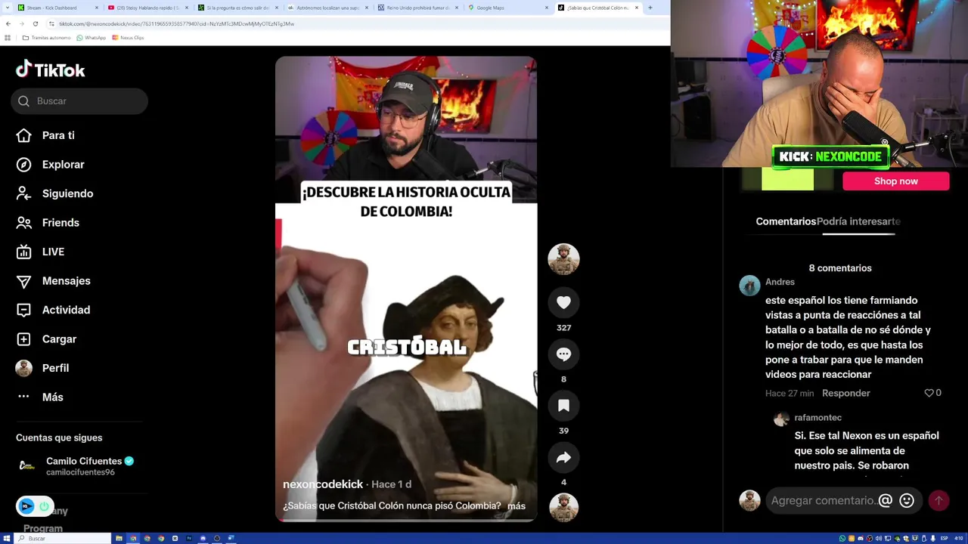968x544 pixels.
Task: Click ESP language indicator in tray
Action: (944, 538)
